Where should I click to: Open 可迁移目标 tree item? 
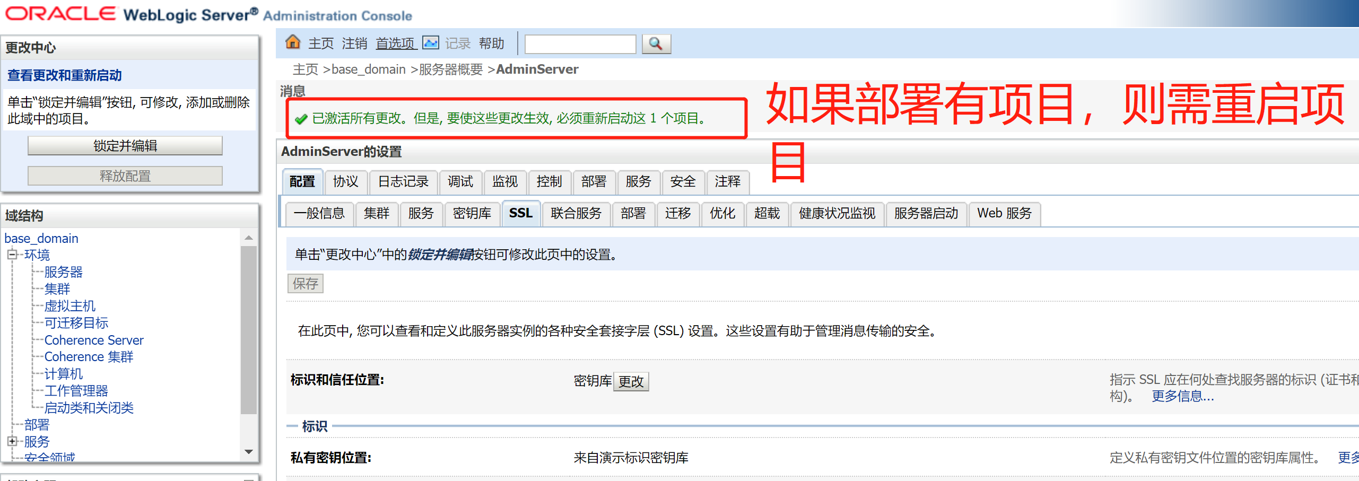click(x=76, y=323)
